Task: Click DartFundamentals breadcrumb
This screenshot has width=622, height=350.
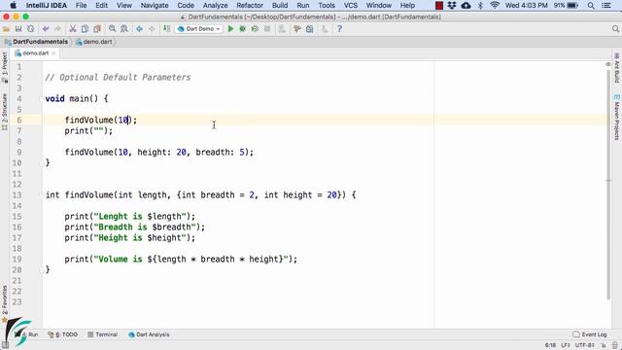Action: [x=37, y=42]
